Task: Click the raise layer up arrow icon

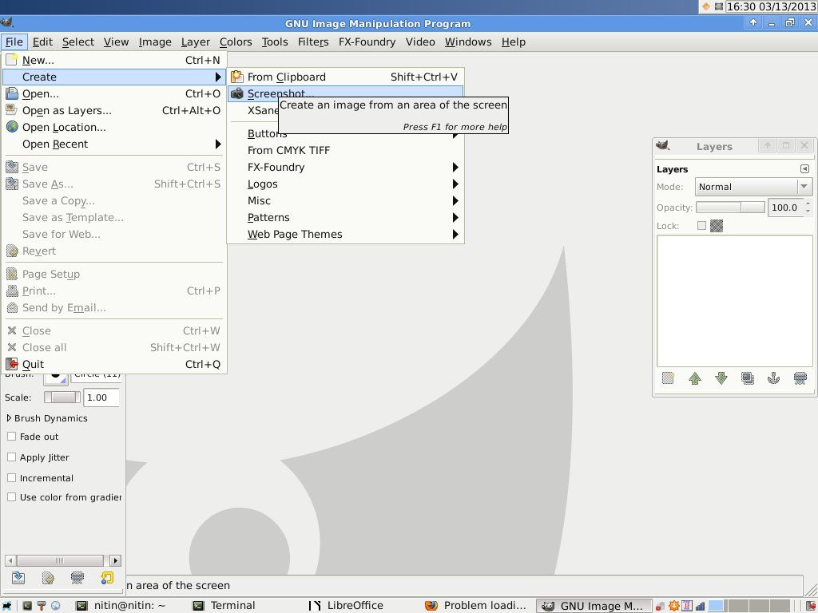Action: coord(695,378)
